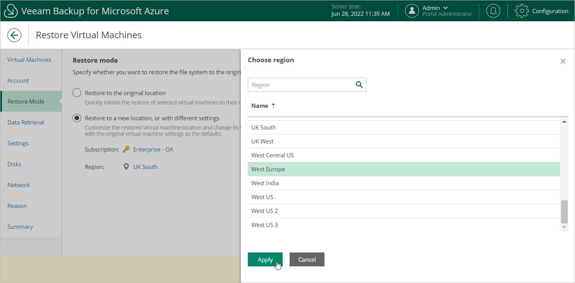This screenshot has height=283, width=575.
Task: Select the West India row
Action: pos(404,183)
